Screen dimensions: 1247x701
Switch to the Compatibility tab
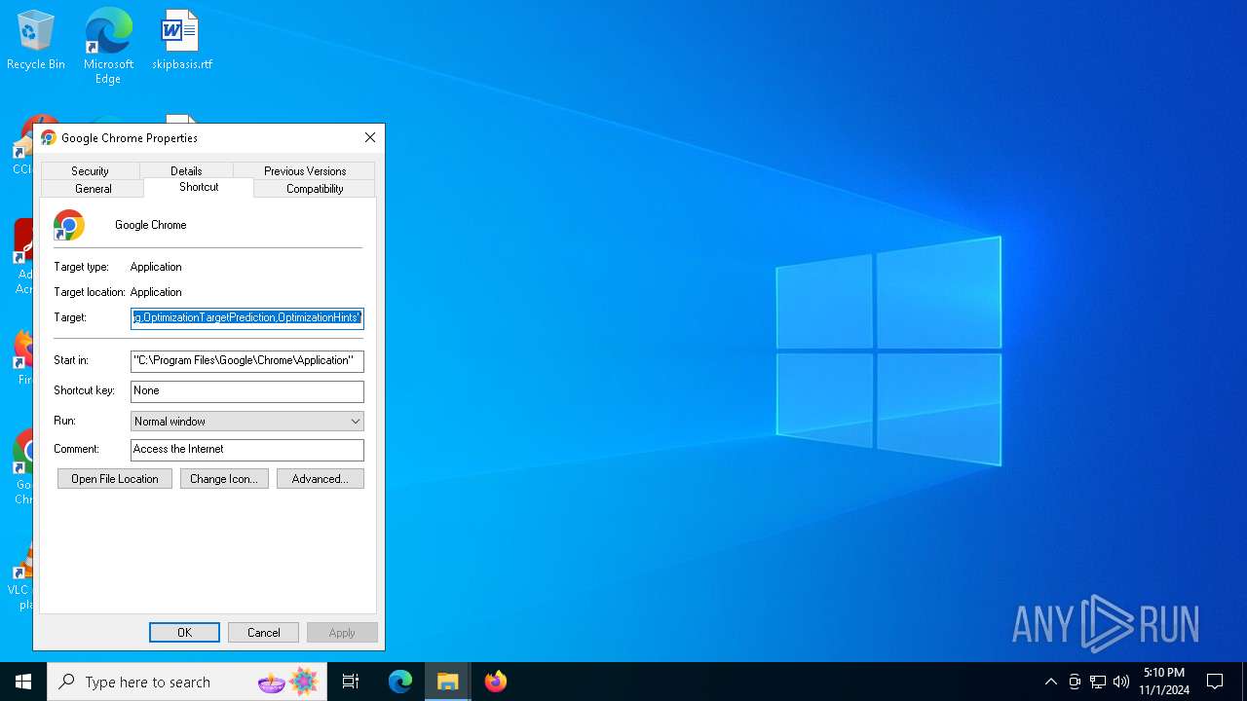point(315,189)
